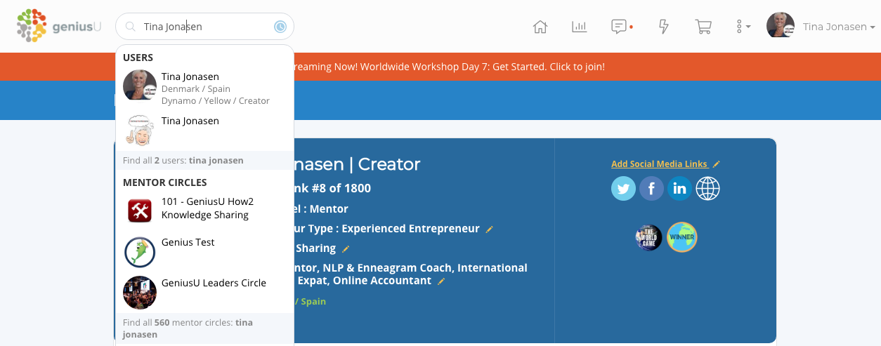The height and width of the screenshot is (346, 881).
Task: Follow the Add Social Media Links link
Action: click(659, 164)
